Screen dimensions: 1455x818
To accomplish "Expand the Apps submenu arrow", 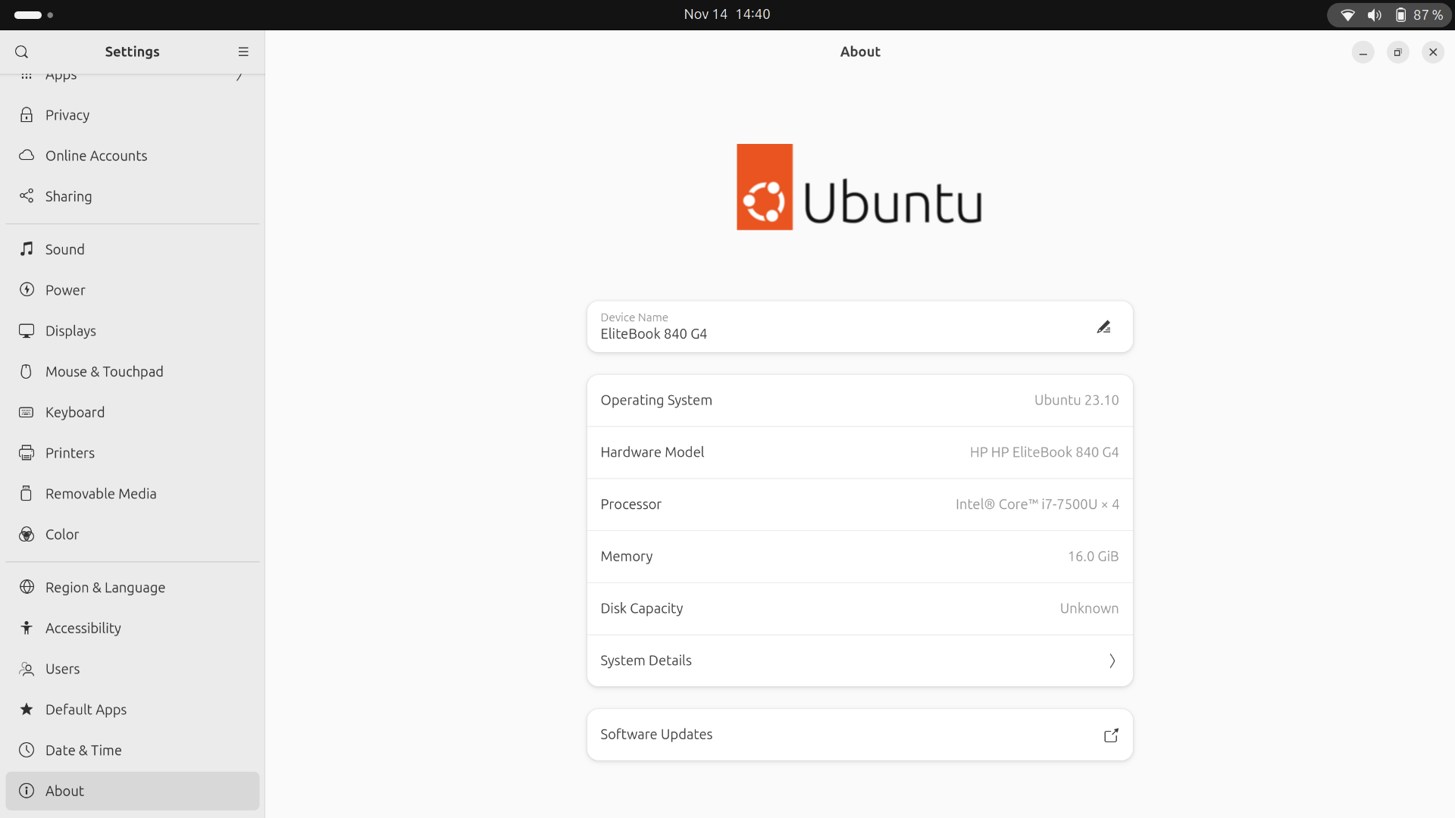I will pos(239,76).
